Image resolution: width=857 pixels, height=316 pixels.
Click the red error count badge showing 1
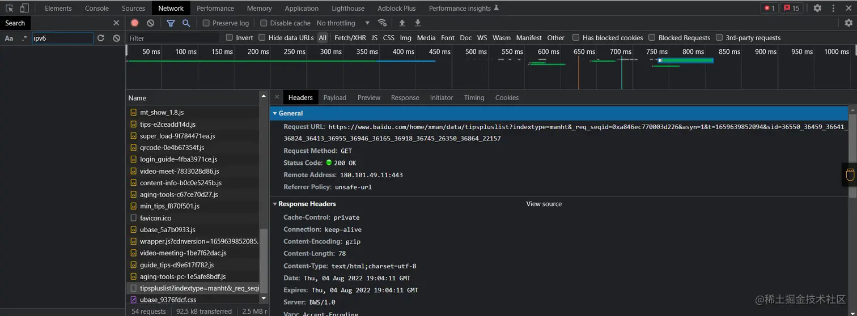coord(769,8)
